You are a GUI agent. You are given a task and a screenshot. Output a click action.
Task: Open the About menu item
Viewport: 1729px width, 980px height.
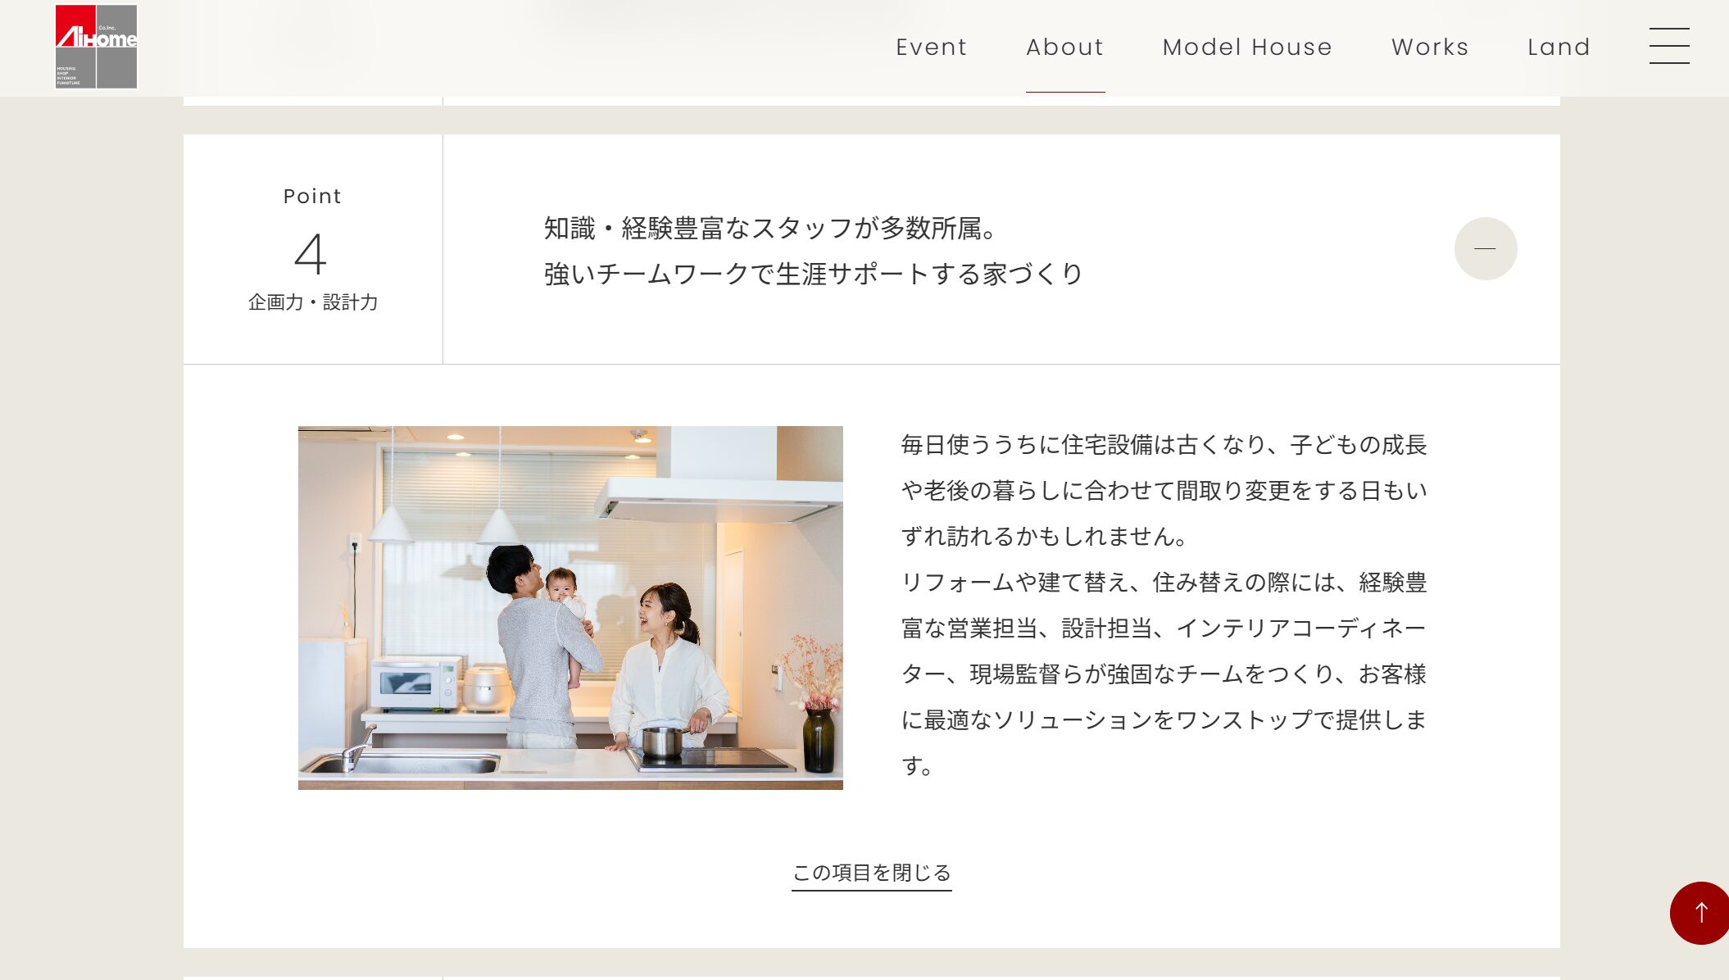tap(1064, 48)
